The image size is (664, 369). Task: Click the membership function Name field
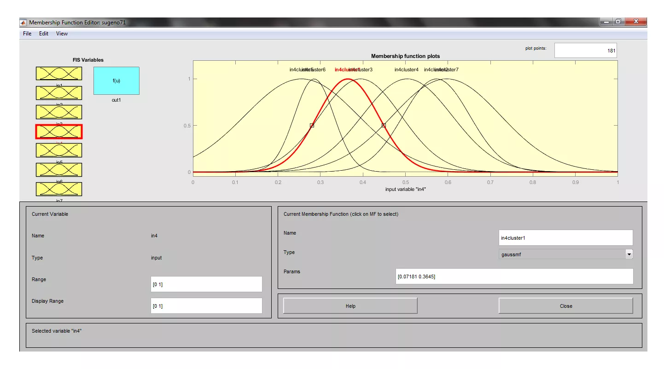tap(565, 238)
